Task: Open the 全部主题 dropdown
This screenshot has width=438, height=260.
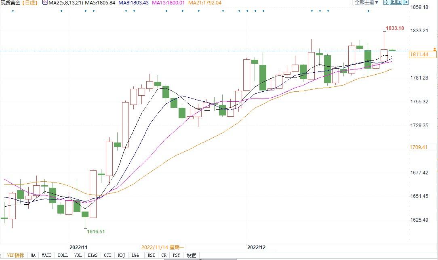Action: tap(367, 2)
